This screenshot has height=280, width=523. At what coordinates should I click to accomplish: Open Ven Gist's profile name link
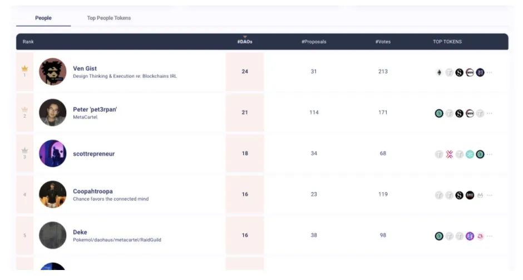[x=85, y=68]
